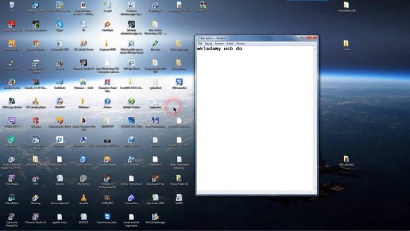Open the Format menu in Notatnik
The image size is (410, 231).
tap(219, 44)
